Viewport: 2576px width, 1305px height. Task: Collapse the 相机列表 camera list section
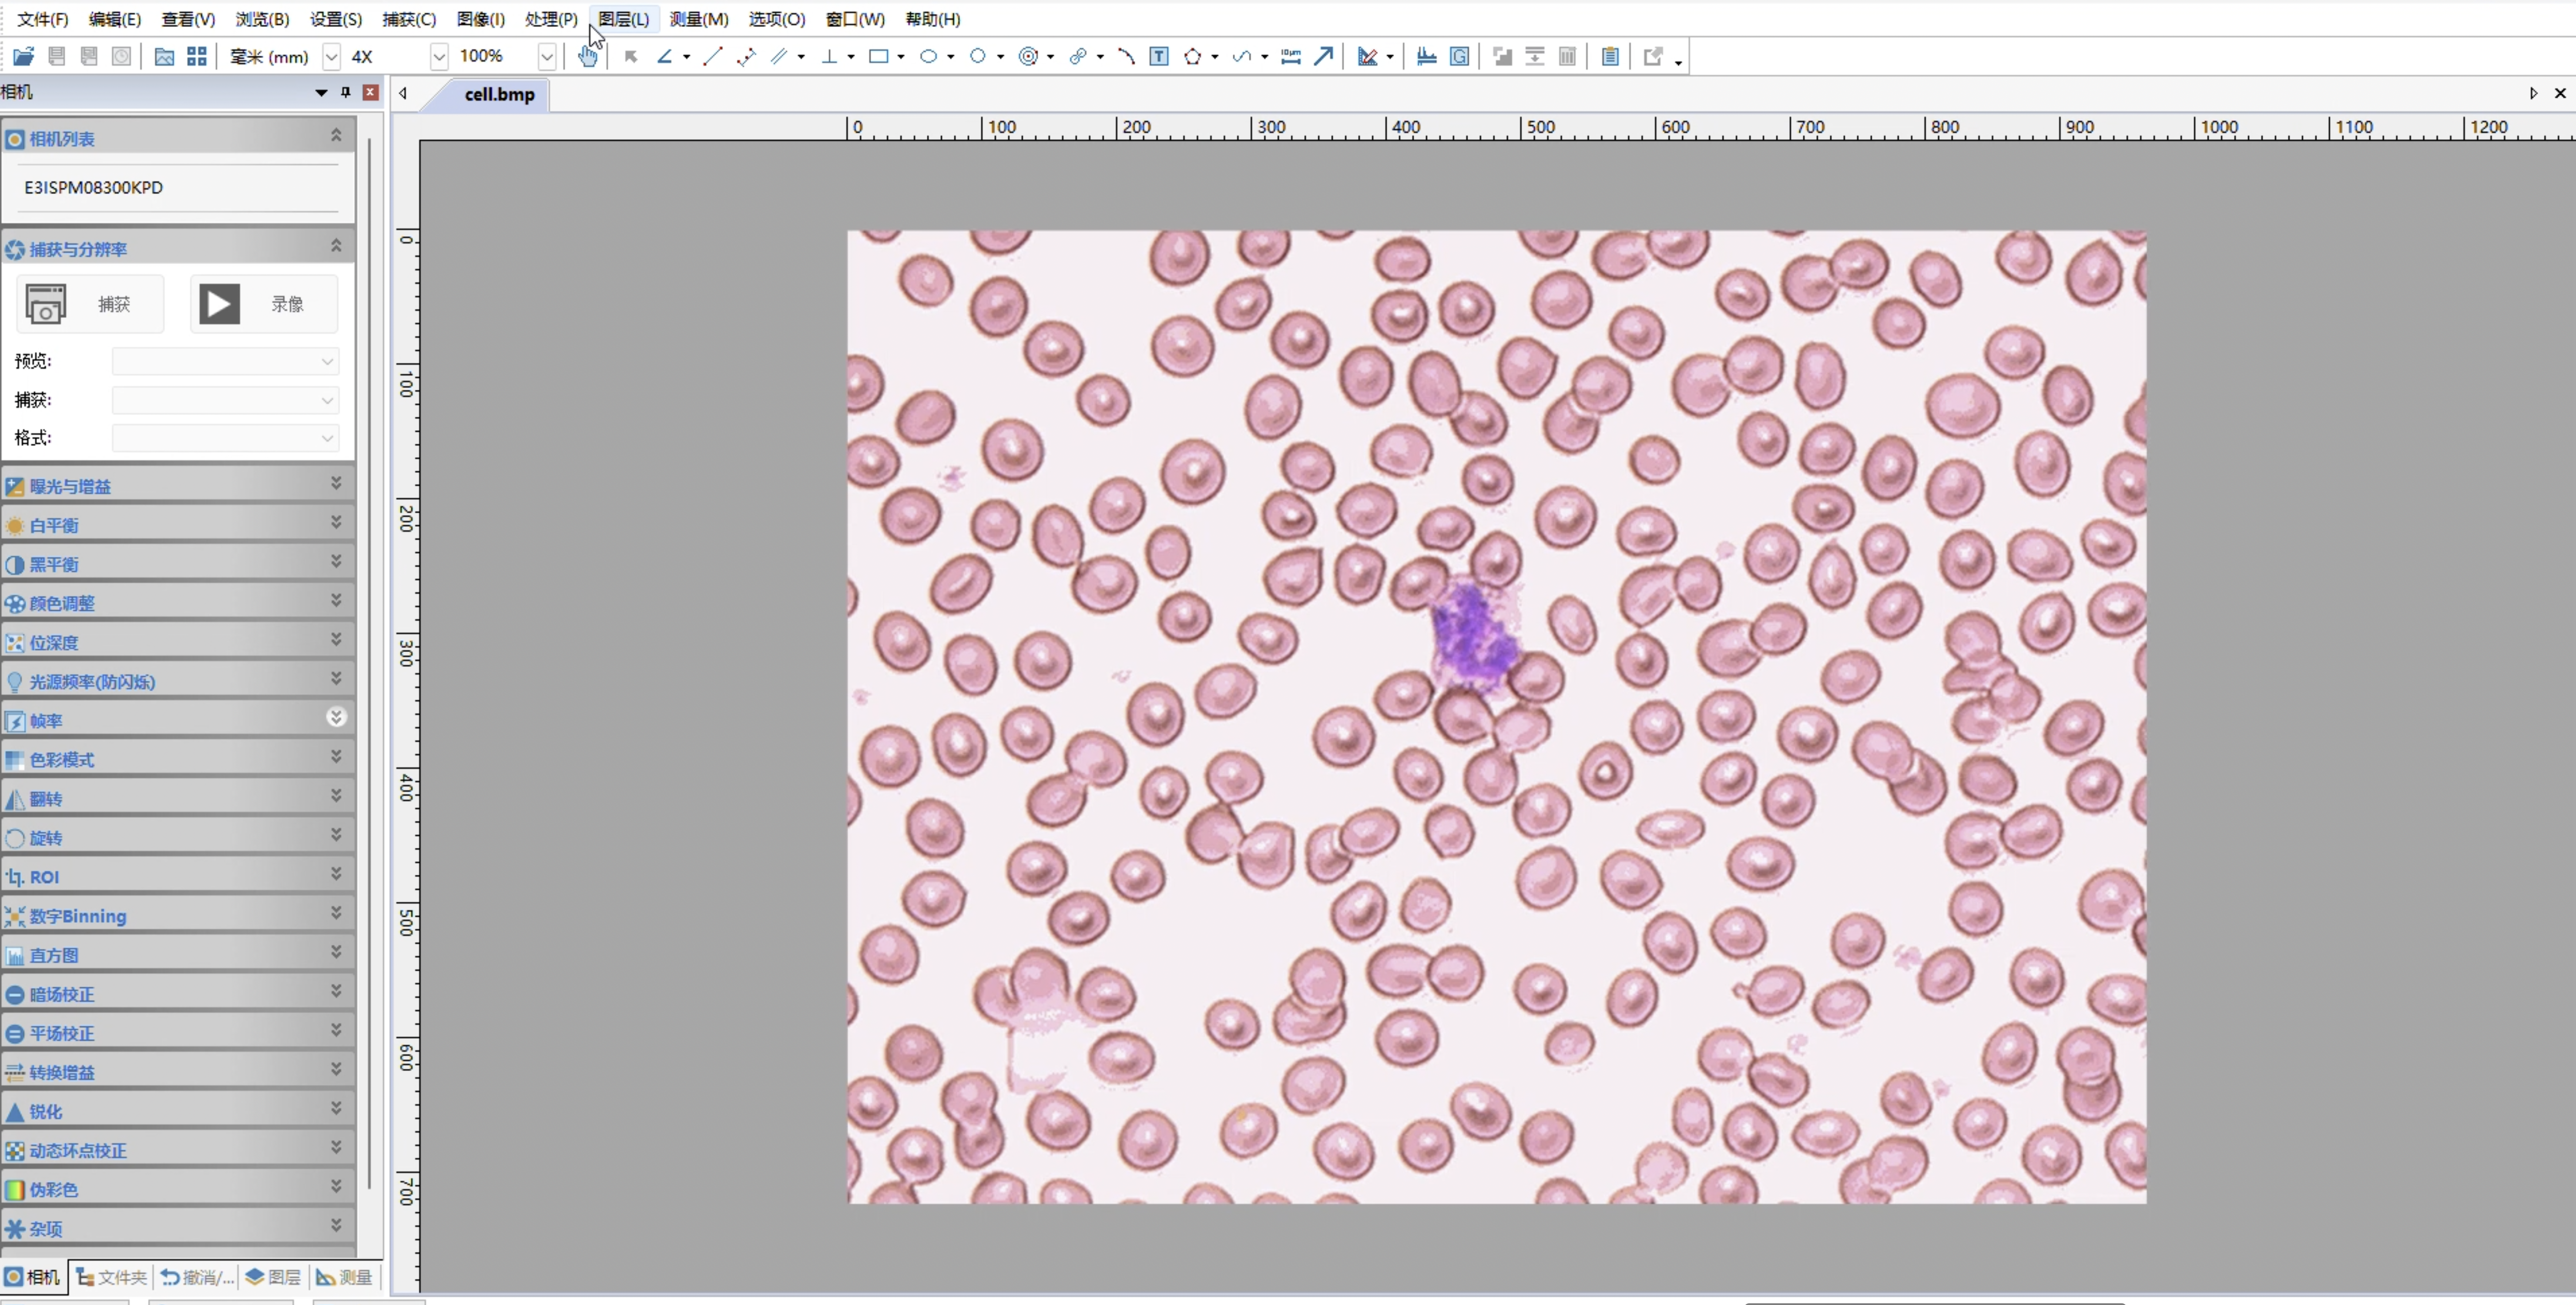pos(336,135)
